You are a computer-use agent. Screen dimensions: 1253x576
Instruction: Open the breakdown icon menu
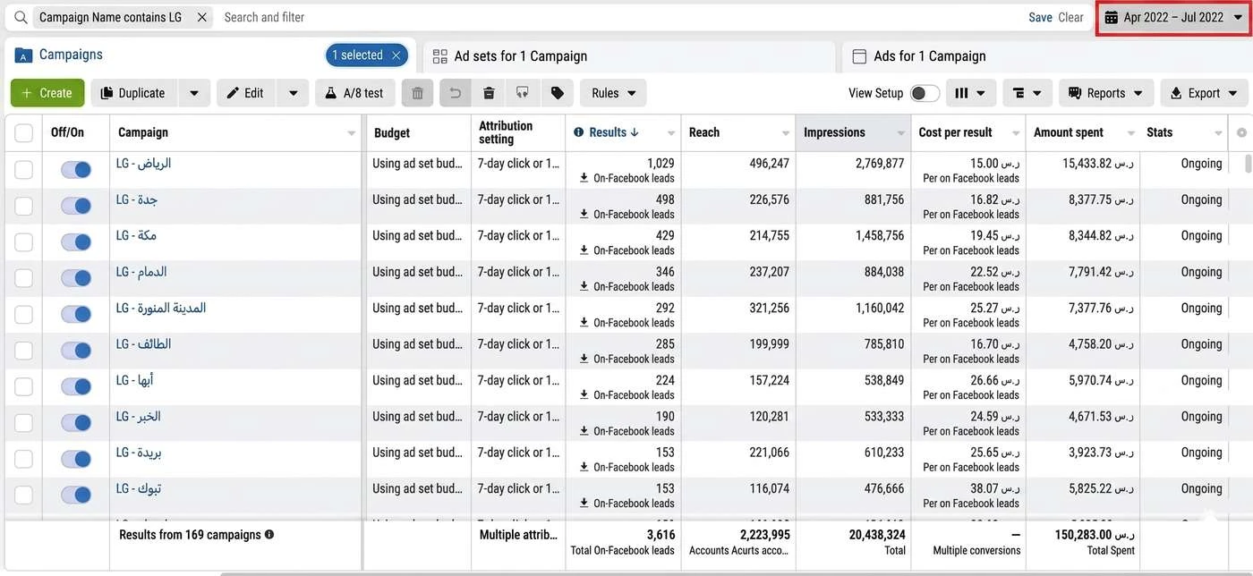[x=1027, y=93]
